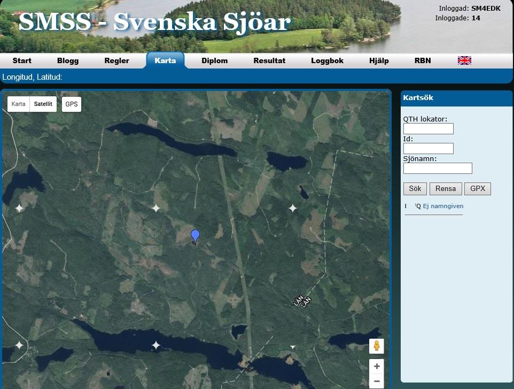
Task: Go to the Diplom tab
Action: tap(214, 60)
